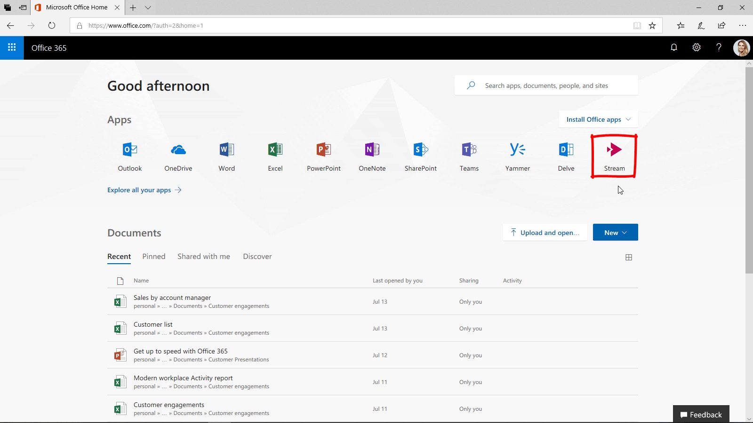
Task: Open the notifications bell
Action: 674,47
